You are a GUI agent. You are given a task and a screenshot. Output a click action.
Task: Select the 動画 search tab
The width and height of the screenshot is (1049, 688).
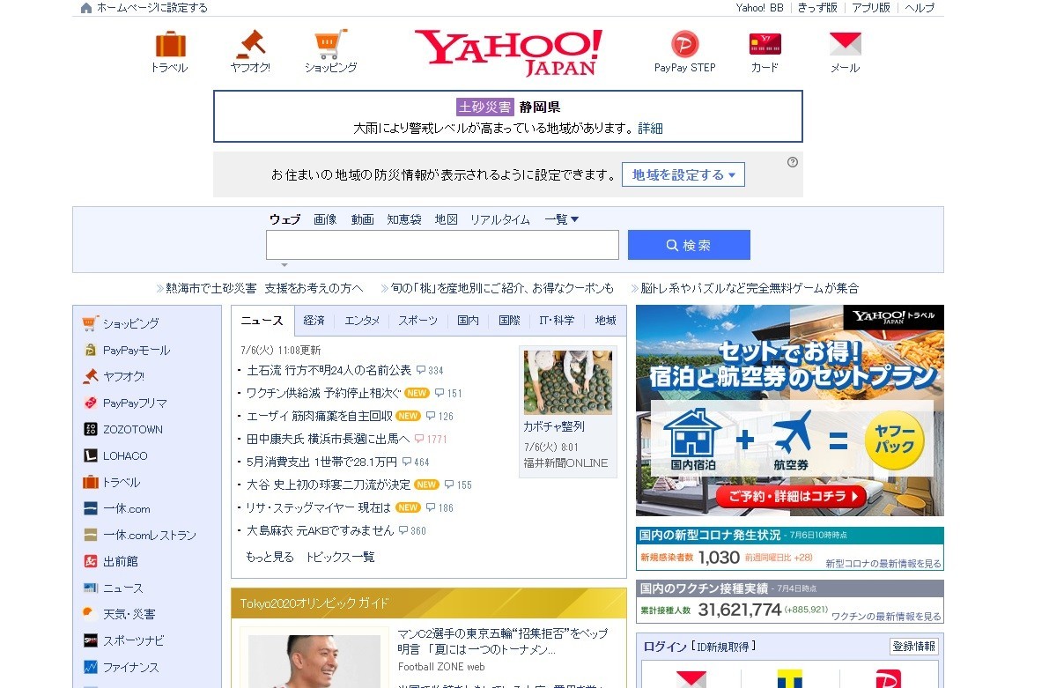(363, 219)
